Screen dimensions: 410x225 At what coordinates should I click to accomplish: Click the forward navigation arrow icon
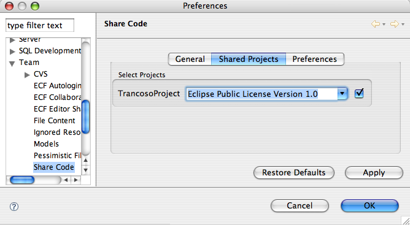[x=395, y=24]
